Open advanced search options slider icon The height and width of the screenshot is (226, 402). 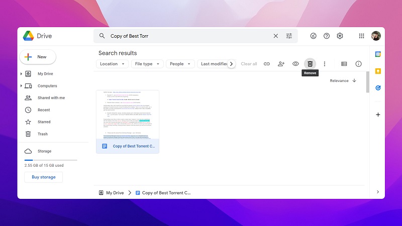[x=289, y=36]
